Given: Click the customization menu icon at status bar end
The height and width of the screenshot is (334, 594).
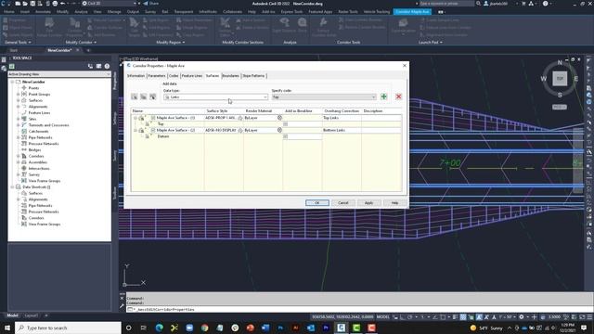Looking at the screenshot, I should pyautogui.click(x=589, y=317).
